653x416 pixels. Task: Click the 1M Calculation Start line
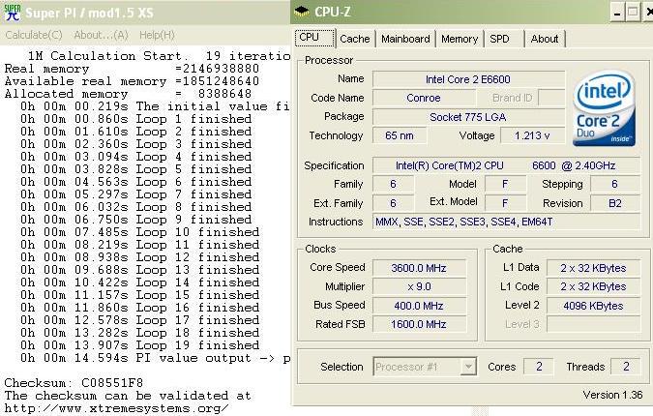[x=159, y=56]
